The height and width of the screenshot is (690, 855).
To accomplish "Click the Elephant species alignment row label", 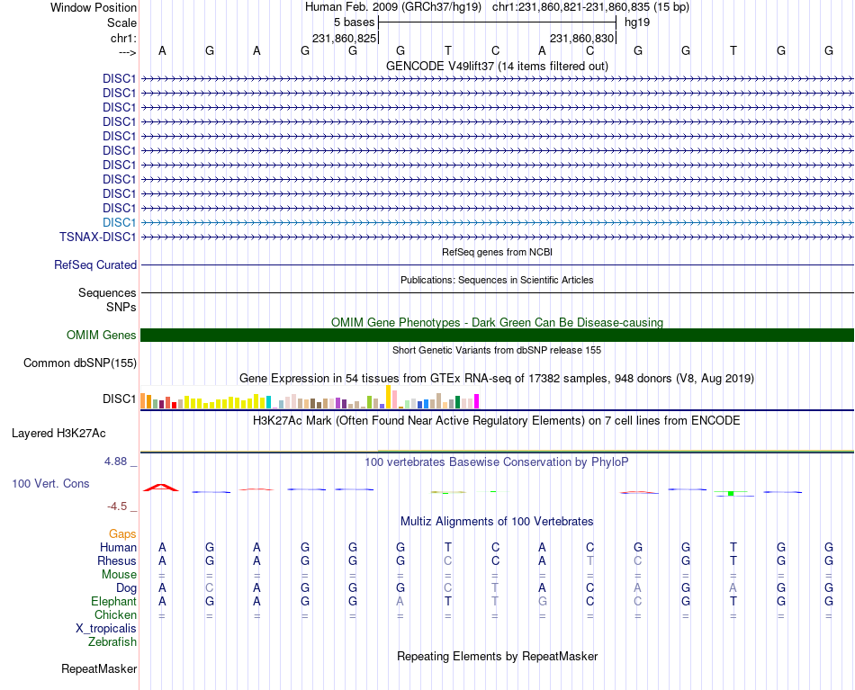I will click(x=114, y=601).
